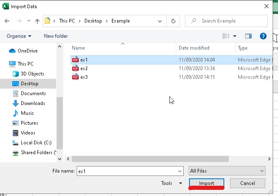278x196 pixels.
Task: Sort files by Date modified column
Action: 194,48
